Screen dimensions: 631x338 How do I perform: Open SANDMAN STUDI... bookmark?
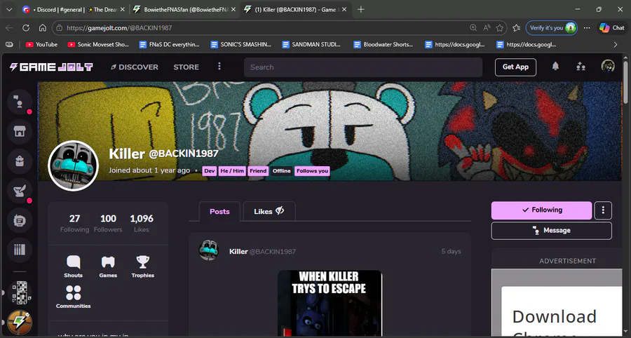pos(313,45)
